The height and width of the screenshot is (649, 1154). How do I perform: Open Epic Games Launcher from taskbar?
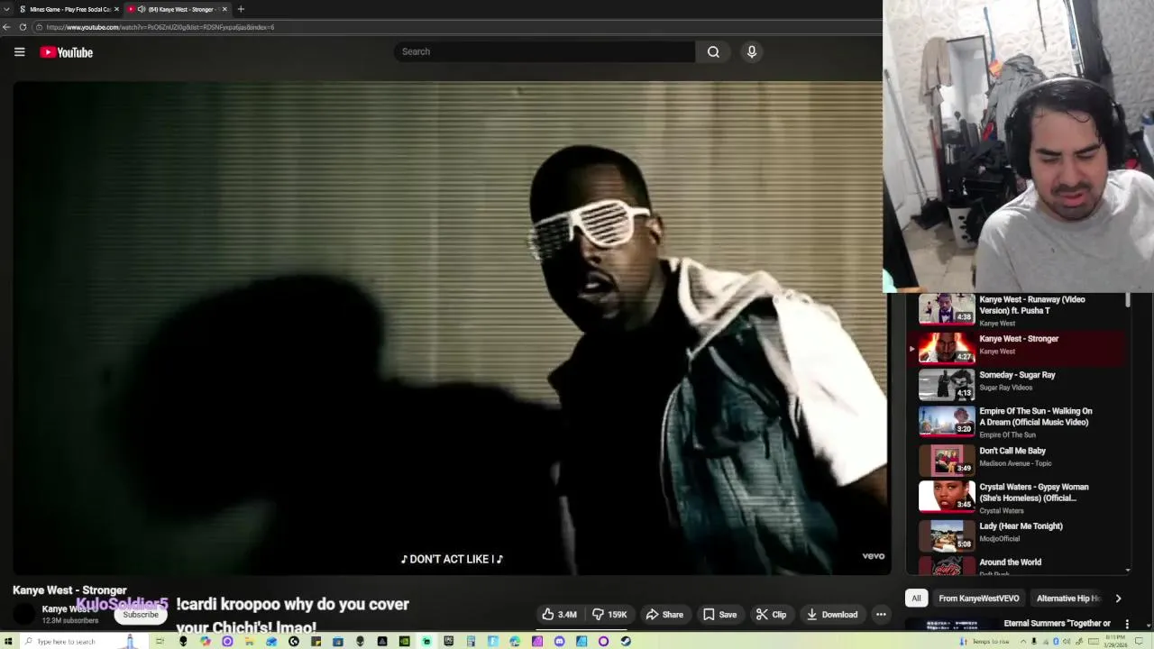click(x=448, y=641)
